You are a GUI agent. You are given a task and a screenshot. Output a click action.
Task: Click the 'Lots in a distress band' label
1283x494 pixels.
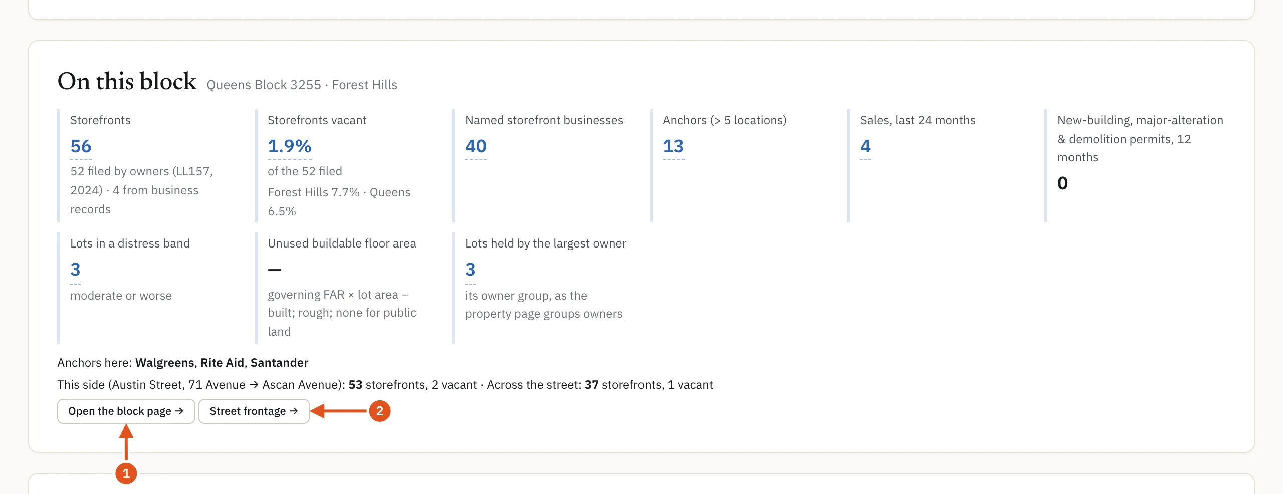point(130,243)
